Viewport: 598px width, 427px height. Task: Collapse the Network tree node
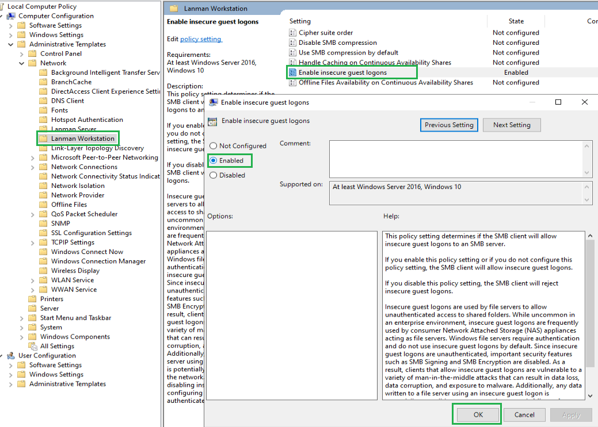[x=22, y=63]
